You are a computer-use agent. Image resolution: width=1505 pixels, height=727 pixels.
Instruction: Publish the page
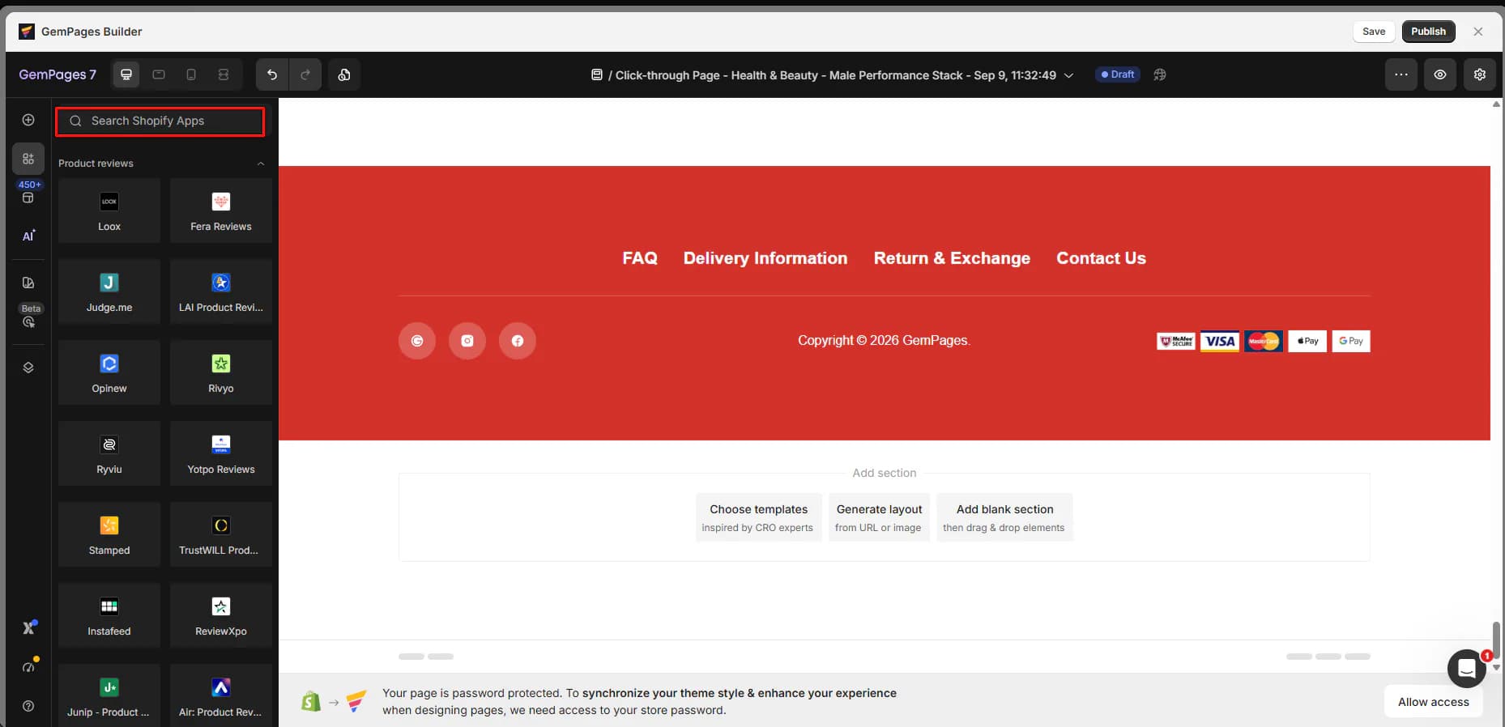(1428, 32)
